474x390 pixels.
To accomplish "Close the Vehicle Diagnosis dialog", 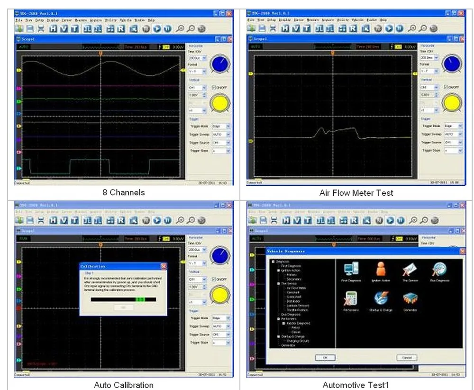I will (x=463, y=251).
